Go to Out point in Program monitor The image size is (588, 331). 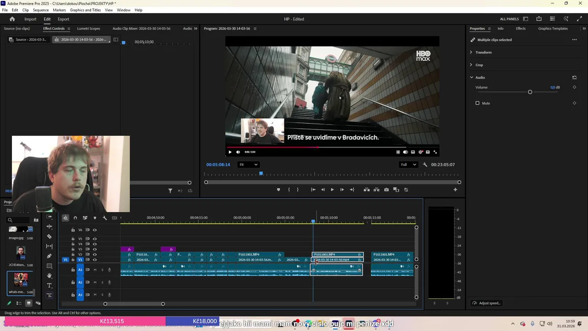(352, 189)
